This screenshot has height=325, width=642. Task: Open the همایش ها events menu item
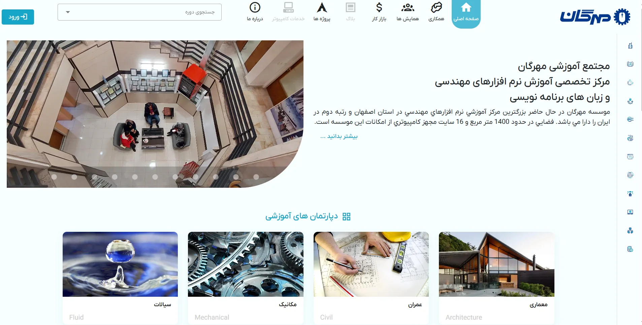coord(408,12)
